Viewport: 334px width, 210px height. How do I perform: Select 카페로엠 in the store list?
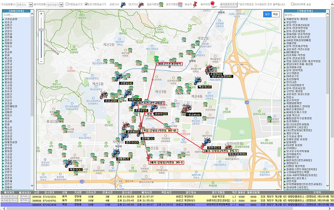(x=291, y=43)
